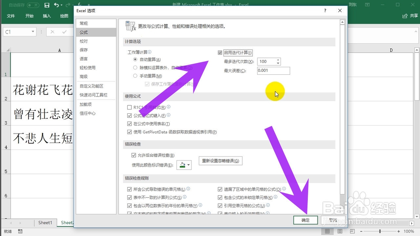Uncheck 所含公式导致错误的单元格 checkbox
The height and width of the screenshot is (236, 420).
tap(129, 189)
